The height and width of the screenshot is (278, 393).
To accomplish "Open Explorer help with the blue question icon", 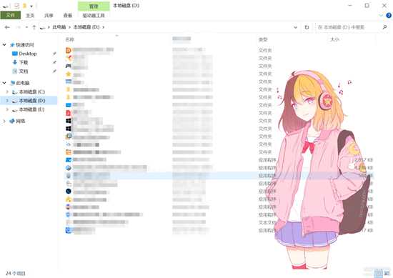I will coord(389,16).
